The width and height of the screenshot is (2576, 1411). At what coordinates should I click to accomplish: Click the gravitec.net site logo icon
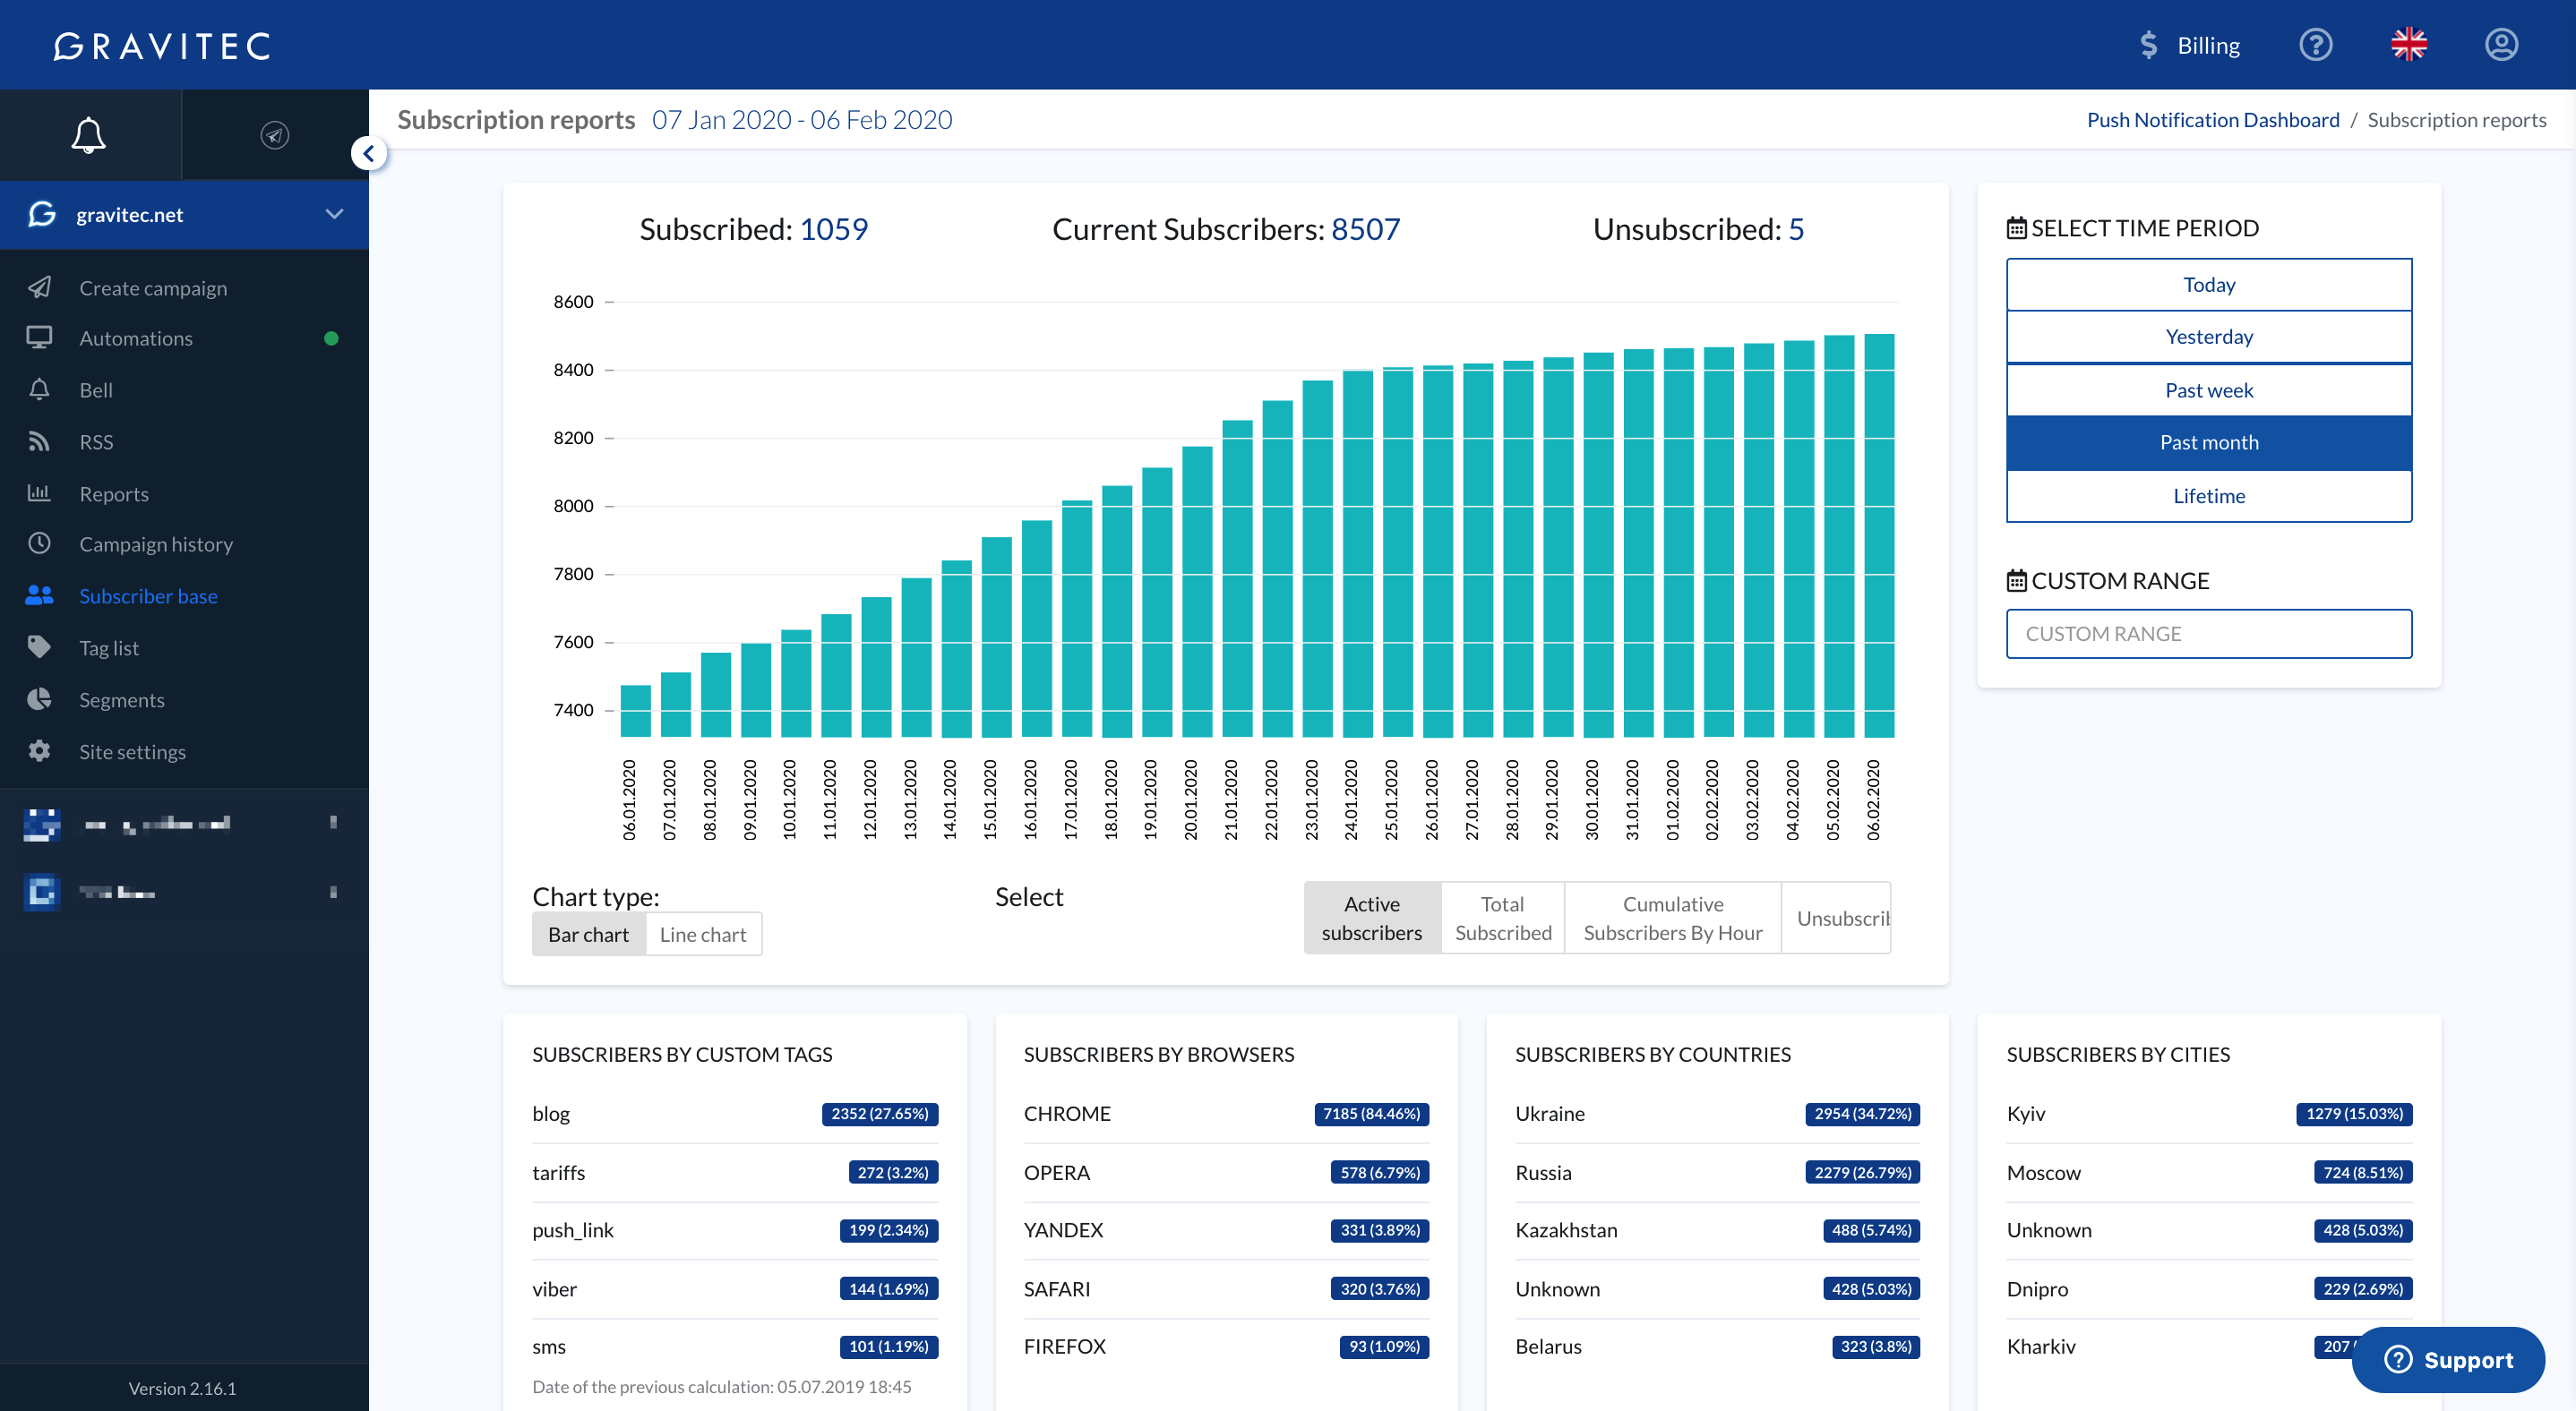42,214
